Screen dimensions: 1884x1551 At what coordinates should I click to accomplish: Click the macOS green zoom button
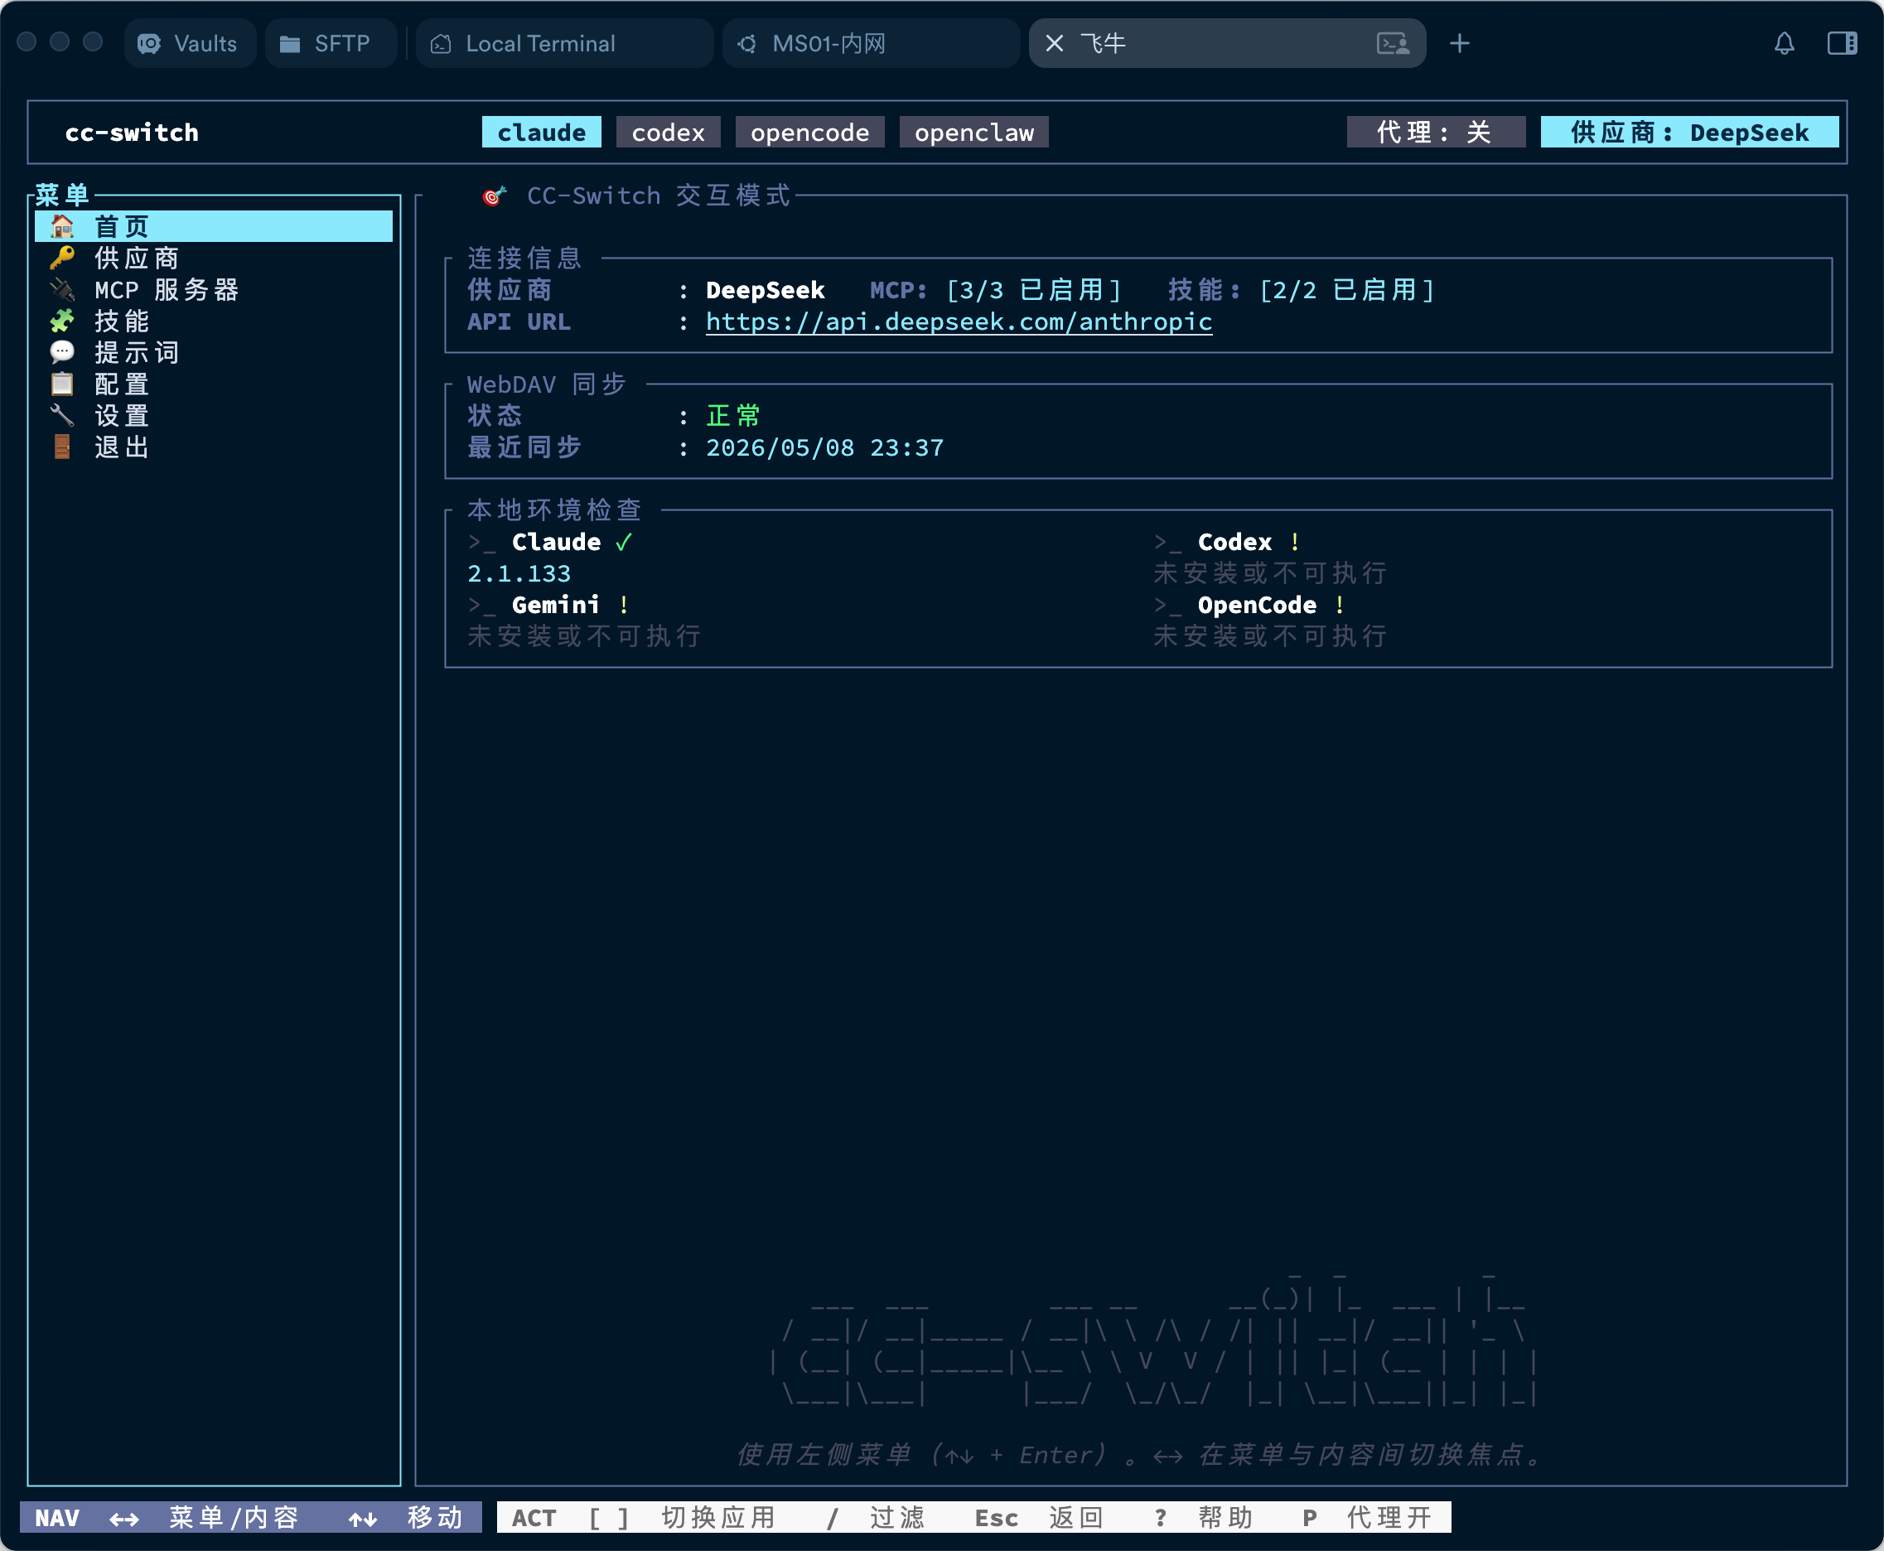[x=93, y=41]
